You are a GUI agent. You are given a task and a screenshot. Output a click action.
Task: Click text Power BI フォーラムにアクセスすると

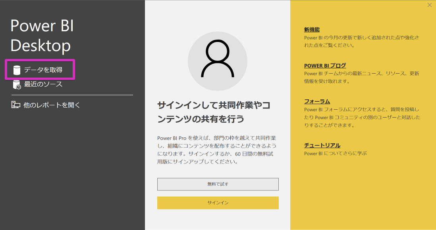pos(362,117)
